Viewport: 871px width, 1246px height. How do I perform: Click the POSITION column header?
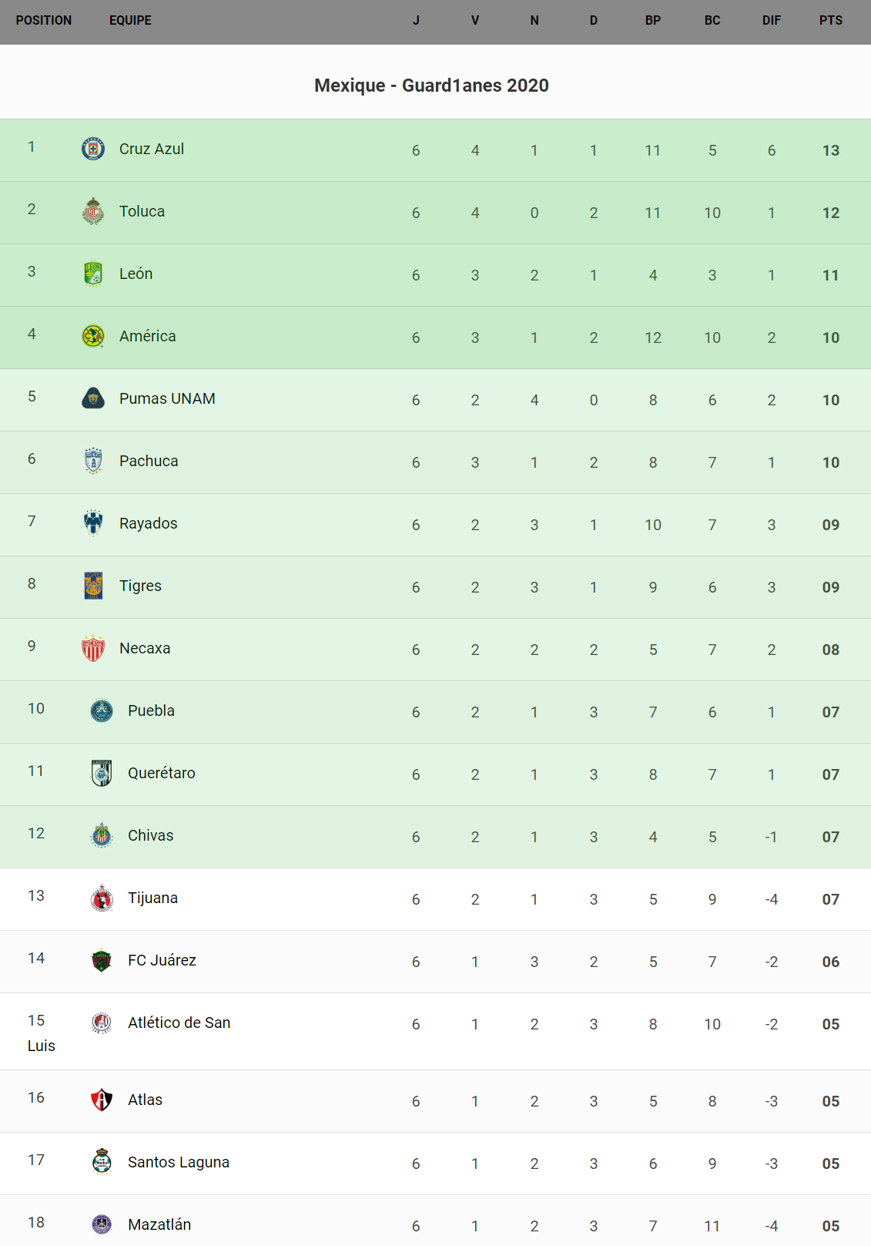(44, 21)
